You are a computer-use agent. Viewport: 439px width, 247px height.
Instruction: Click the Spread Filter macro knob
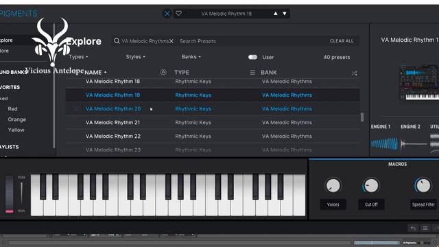423,185
